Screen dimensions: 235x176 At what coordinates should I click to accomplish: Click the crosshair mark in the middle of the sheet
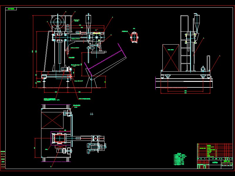[92, 114]
